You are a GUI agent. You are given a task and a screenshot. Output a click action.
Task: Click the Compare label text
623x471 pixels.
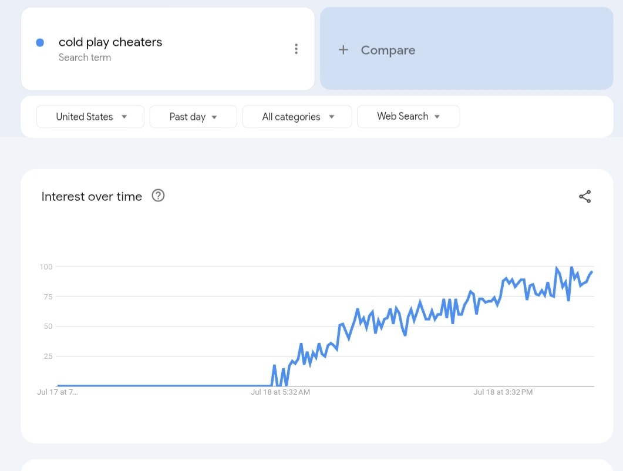click(x=388, y=51)
